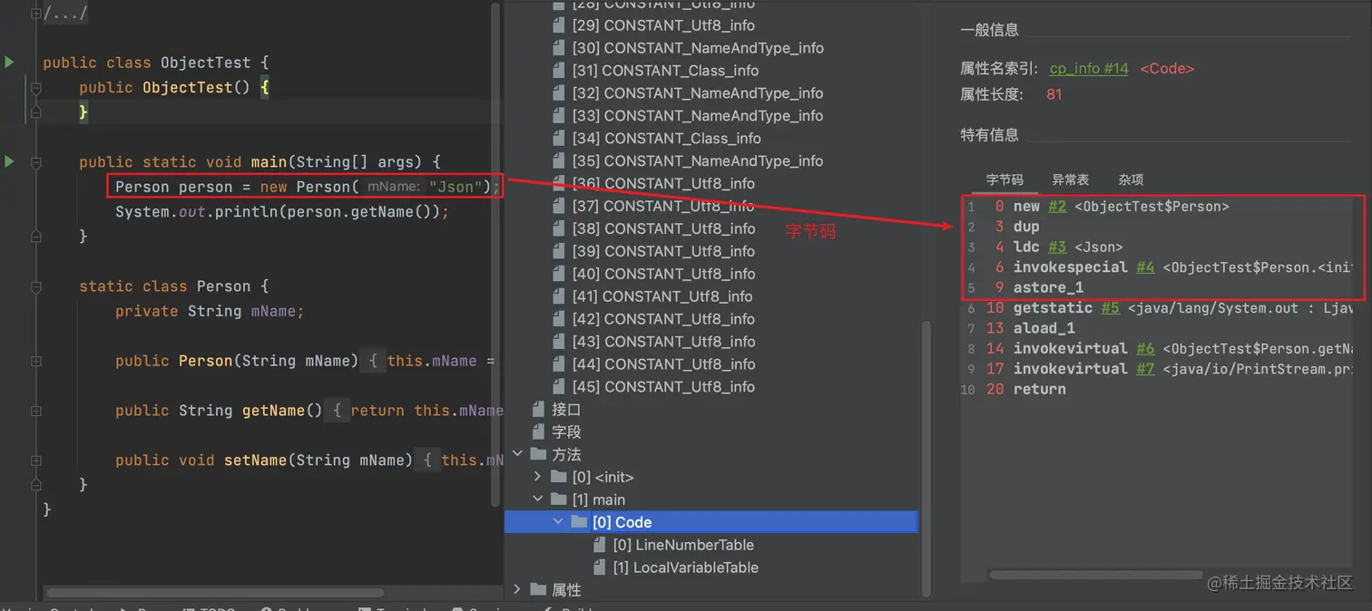The image size is (1372, 611).
Task: Collapse the [1] main tree node
Action: [x=537, y=499]
